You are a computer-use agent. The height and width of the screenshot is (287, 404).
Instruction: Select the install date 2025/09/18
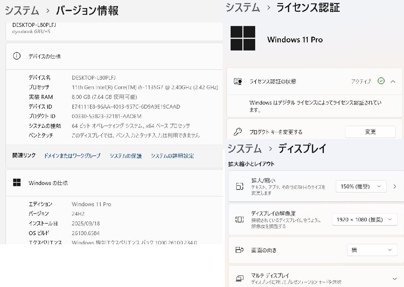[x=86, y=223]
